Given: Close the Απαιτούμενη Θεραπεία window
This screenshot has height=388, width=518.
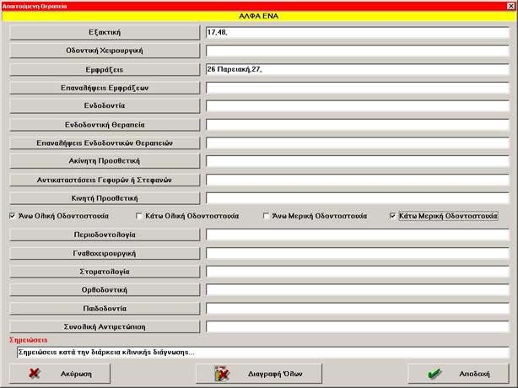Looking at the screenshot, I should 510,5.
